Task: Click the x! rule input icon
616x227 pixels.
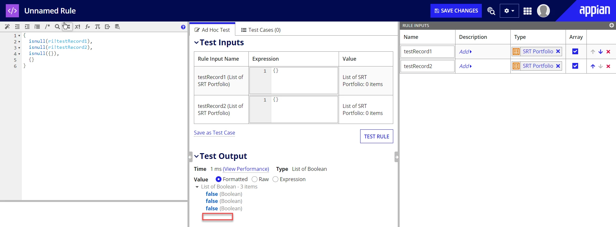Action: click(x=77, y=27)
